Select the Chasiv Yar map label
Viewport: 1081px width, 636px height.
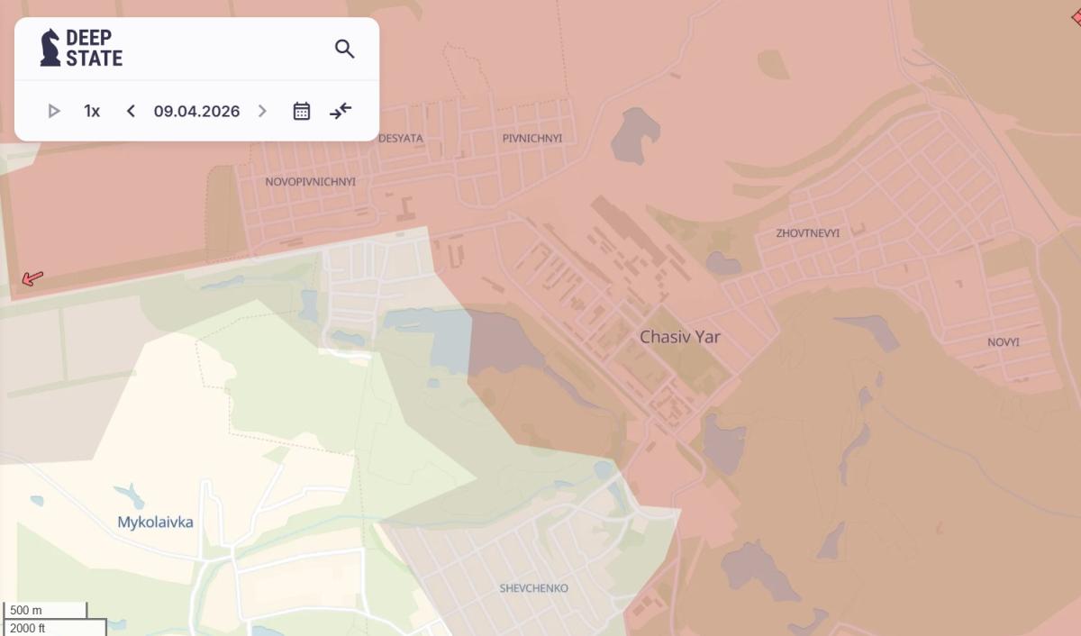680,337
